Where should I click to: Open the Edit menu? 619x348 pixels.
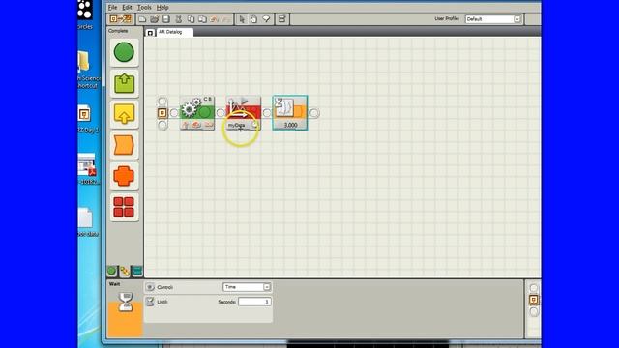click(127, 7)
